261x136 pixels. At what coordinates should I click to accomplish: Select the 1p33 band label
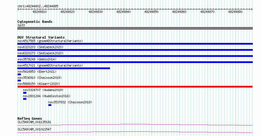pos(21,25)
